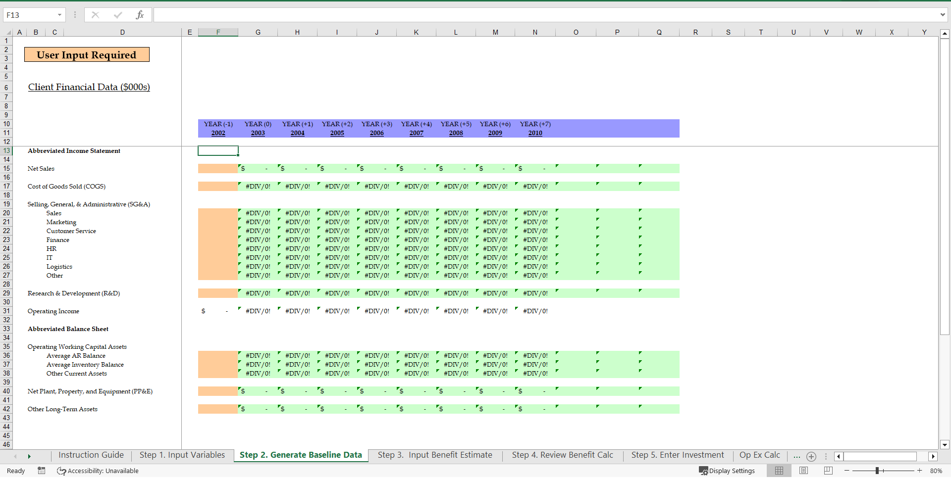Click the New Sheet plus button
Viewport: 951px width, 478px height.
pyautogui.click(x=811, y=457)
